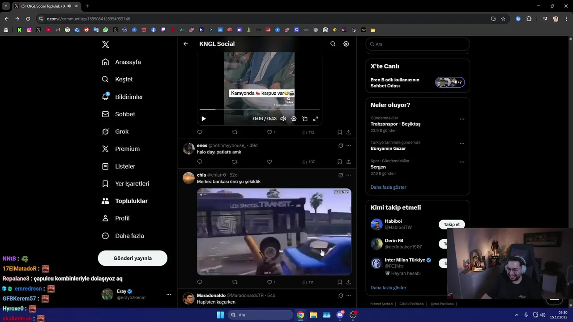The image size is (573, 322).
Task: Open Trabzonspor - Beşiktaş trend
Action: (x=395, y=124)
